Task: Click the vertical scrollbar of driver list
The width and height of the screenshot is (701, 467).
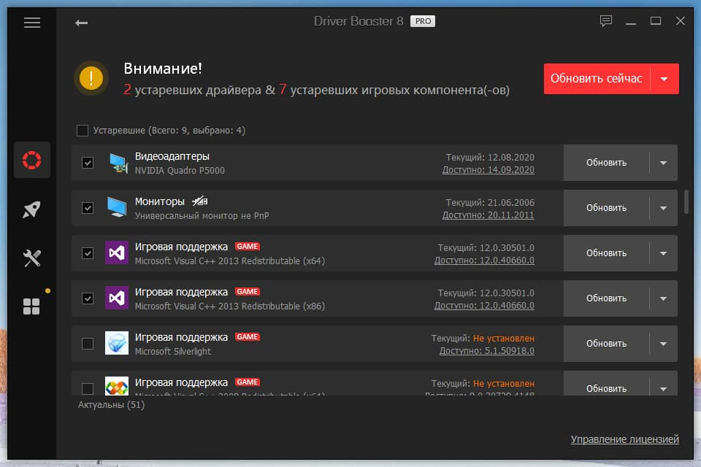Action: click(686, 201)
